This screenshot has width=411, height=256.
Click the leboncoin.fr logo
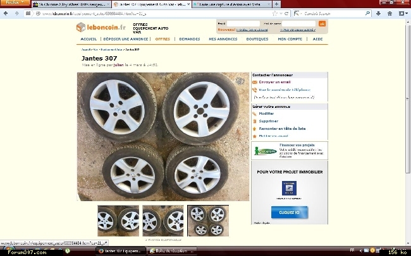coord(101,27)
